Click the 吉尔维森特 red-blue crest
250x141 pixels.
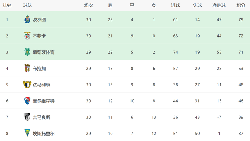[x=27, y=100]
